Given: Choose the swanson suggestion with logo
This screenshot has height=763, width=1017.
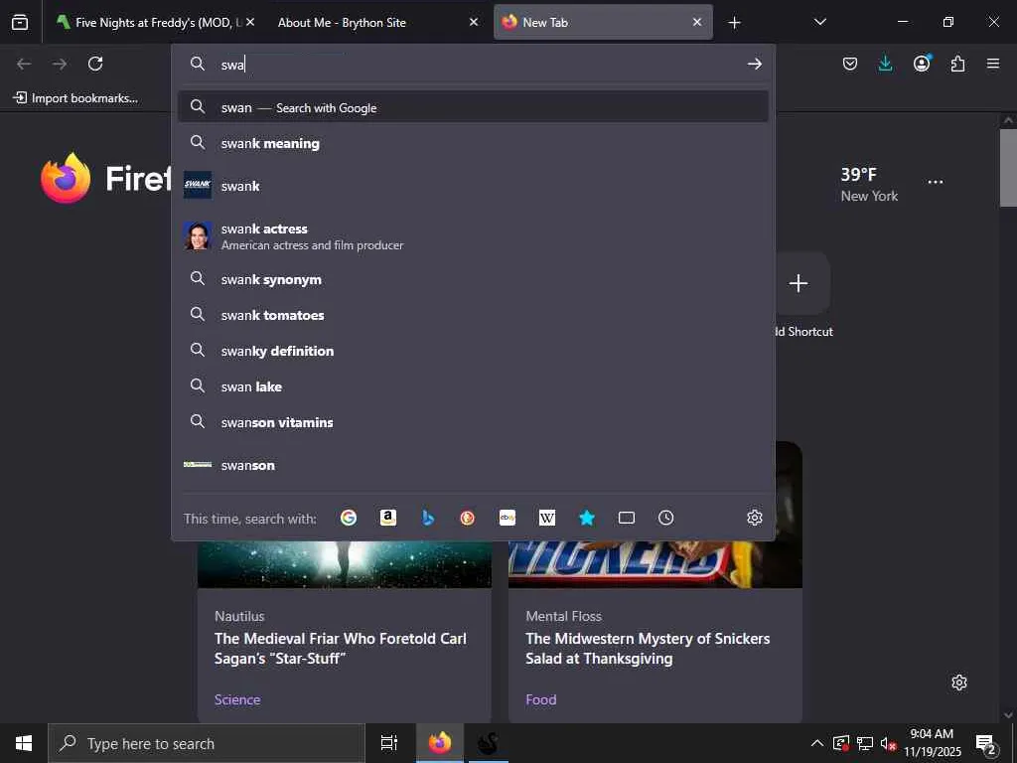Looking at the screenshot, I should click(473, 465).
